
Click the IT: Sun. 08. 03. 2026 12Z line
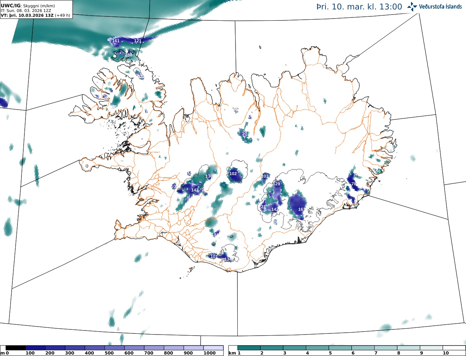point(26,11)
